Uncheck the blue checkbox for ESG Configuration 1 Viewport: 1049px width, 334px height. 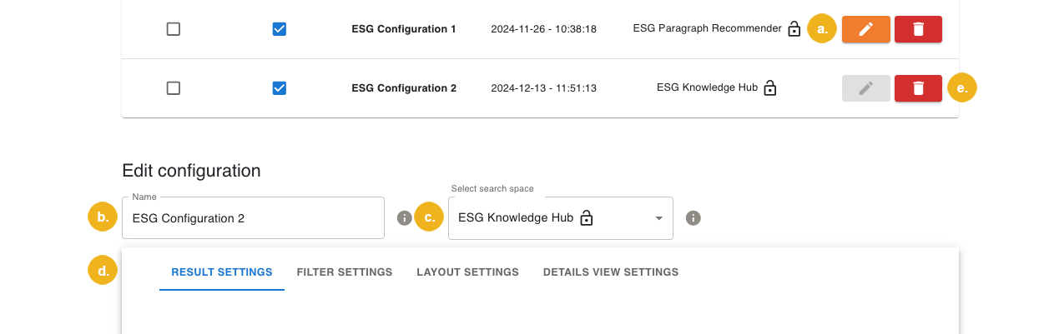[x=280, y=29]
